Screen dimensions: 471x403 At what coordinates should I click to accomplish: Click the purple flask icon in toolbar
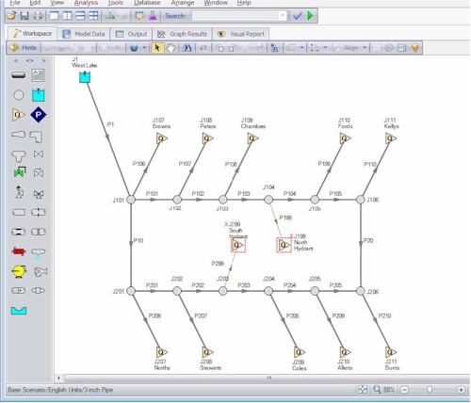click(x=153, y=16)
